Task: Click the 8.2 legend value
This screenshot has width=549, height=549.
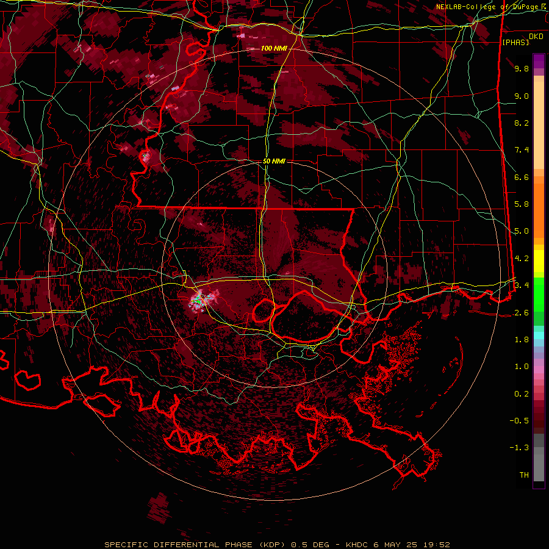Action: pyautogui.click(x=522, y=123)
